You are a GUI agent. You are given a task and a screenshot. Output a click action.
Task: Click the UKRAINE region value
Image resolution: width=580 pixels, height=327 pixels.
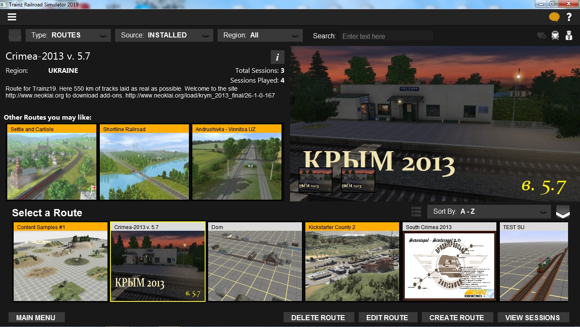coord(63,71)
